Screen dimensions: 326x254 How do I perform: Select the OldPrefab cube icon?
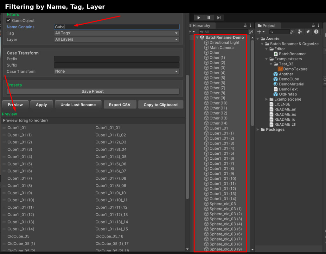pos(276,94)
